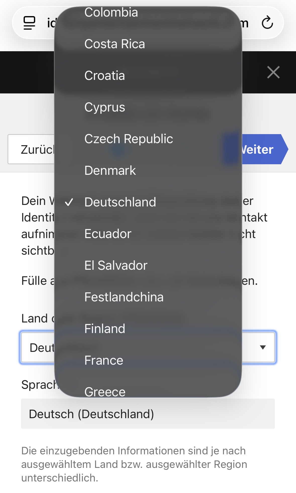This screenshot has height=493, width=296.
Task: Tap the browser page menu icon
Action: click(x=29, y=23)
